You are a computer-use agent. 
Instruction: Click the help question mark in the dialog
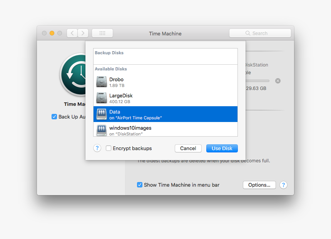pos(97,148)
